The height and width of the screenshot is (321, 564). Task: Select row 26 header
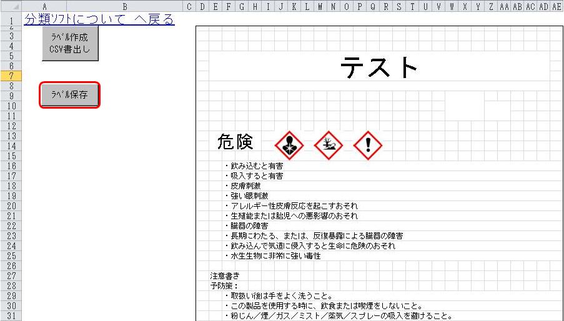(11, 266)
